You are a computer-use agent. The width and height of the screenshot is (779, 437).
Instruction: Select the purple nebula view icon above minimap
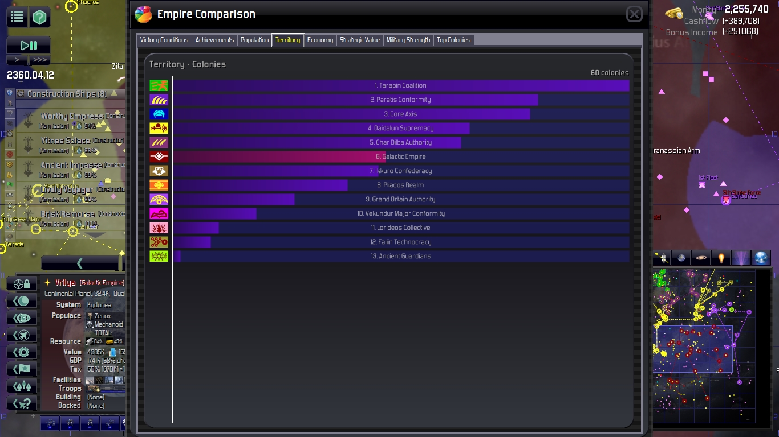tap(741, 258)
